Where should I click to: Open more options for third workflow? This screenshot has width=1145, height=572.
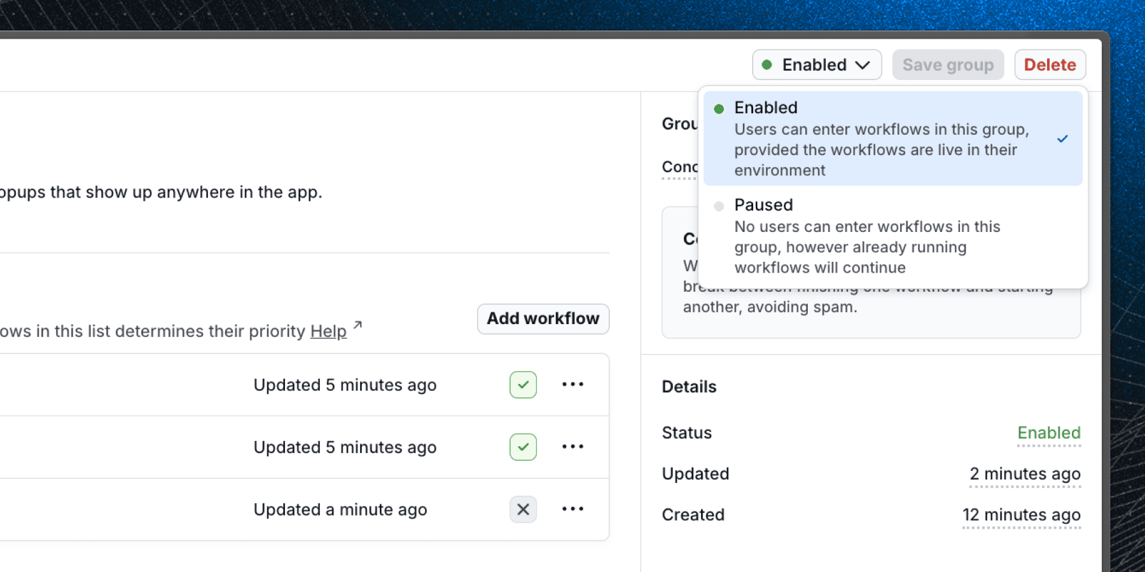[572, 509]
